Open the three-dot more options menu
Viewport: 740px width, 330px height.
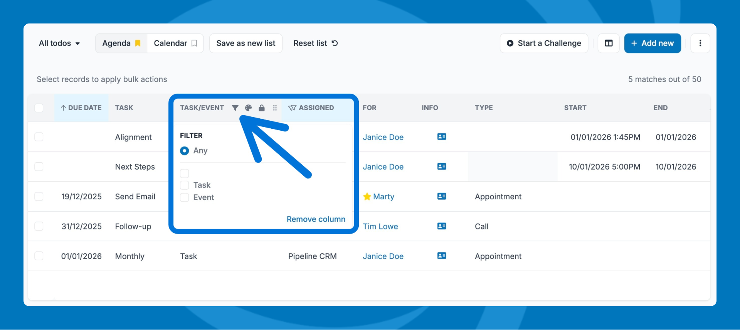tap(700, 43)
